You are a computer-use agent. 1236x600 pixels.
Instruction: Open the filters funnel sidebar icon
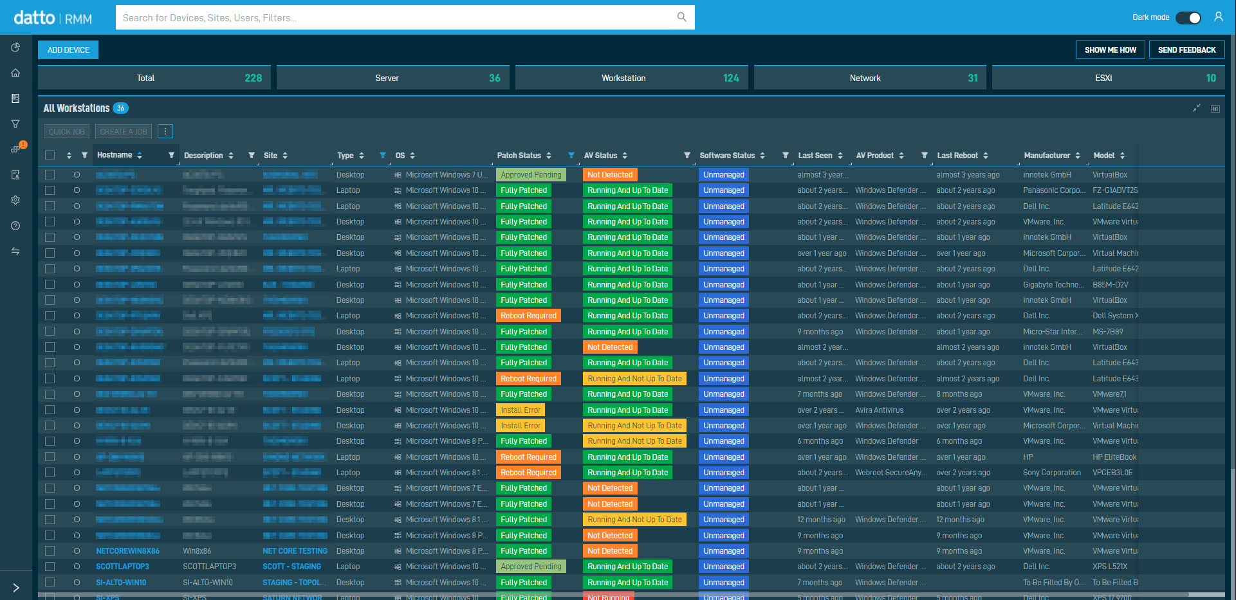click(x=15, y=123)
